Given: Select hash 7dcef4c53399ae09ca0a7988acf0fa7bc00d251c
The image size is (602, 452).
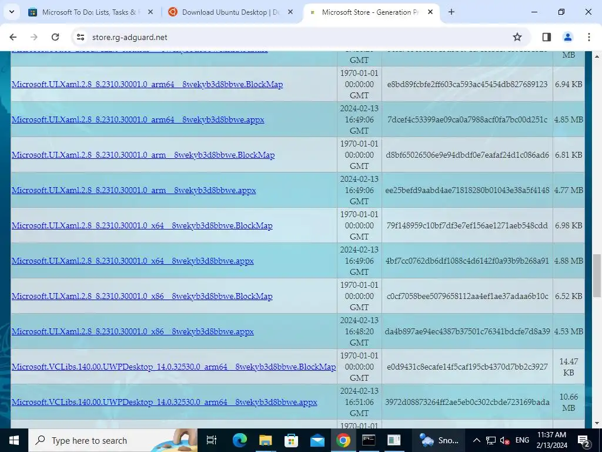Looking at the screenshot, I should point(467,119).
